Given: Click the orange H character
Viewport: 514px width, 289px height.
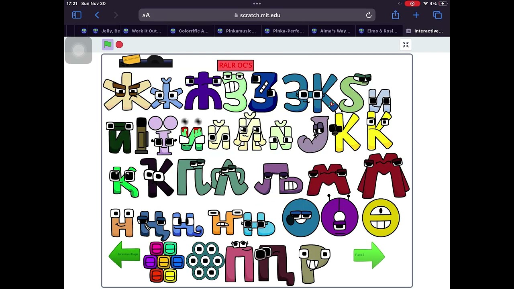Looking at the screenshot, I should coord(122,223).
